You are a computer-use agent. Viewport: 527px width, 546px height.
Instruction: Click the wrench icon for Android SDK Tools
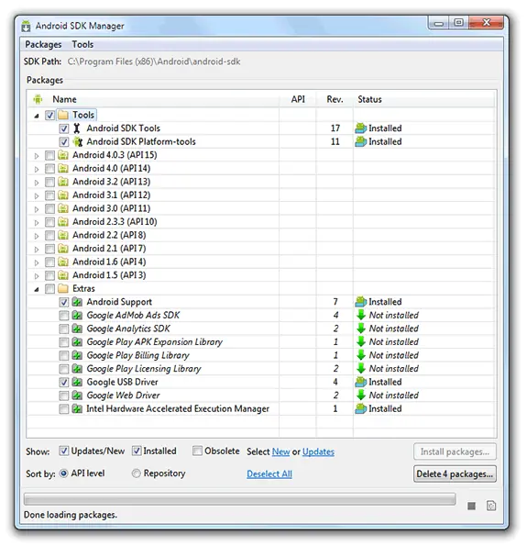pyautogui.click(x=76, y=128)
